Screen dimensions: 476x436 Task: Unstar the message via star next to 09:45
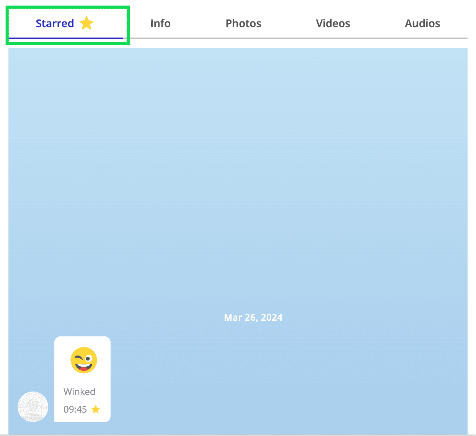click(x=96, y=409)
